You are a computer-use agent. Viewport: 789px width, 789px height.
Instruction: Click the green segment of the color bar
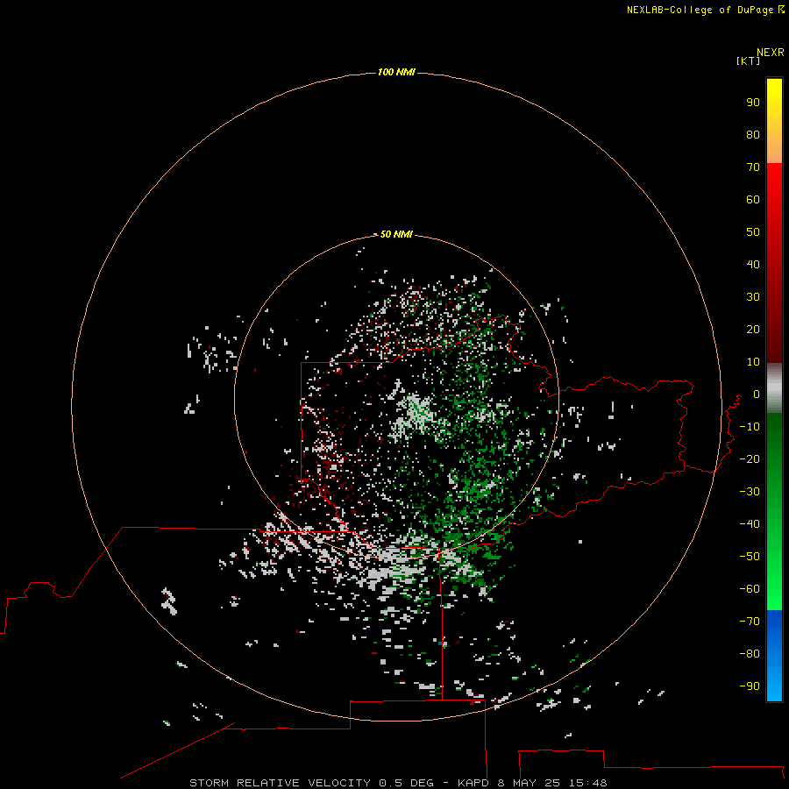click(774, 511)
